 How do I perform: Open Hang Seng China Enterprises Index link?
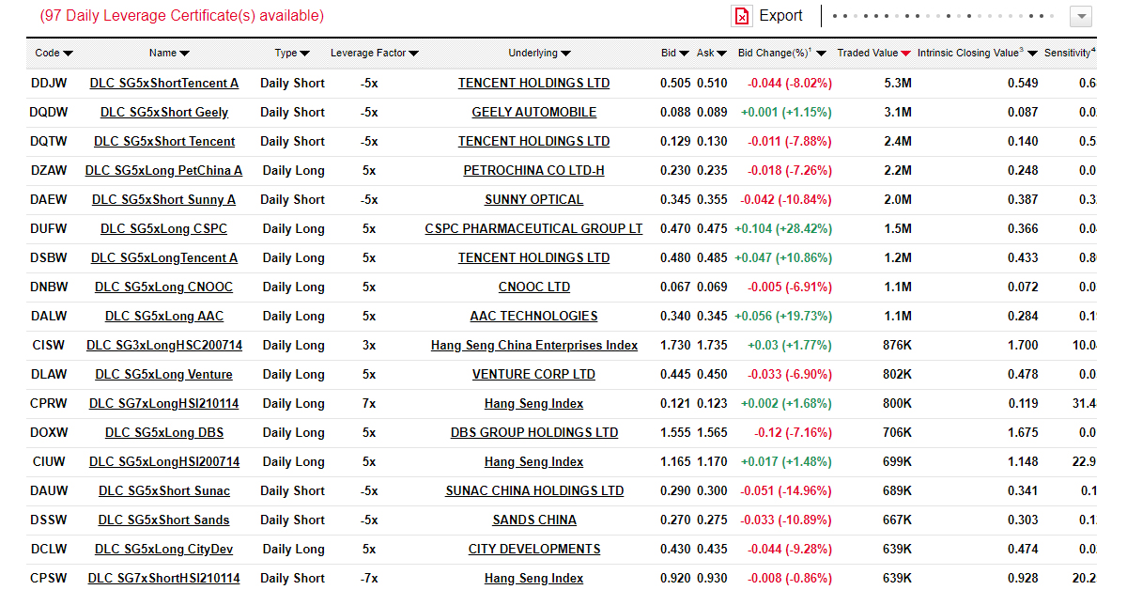[534, 346]
